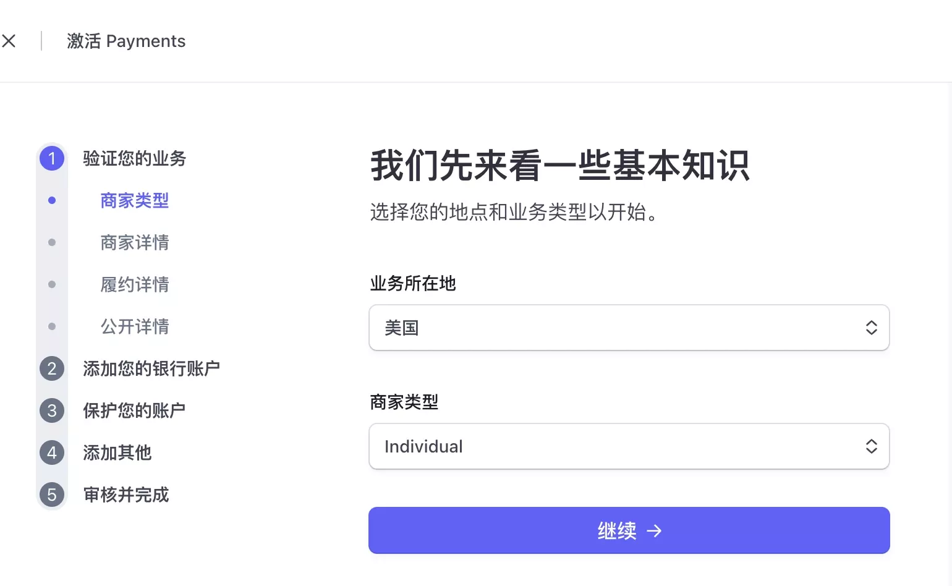Click the step 1 circle icon
952x586 pixels.
tap(52, 158)
